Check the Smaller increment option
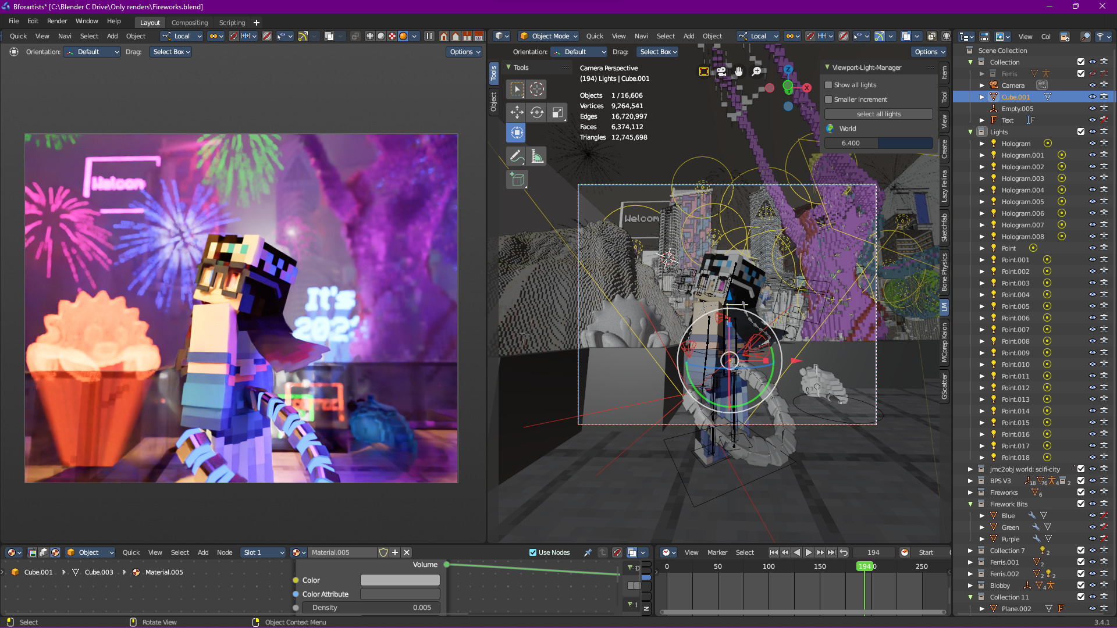The height and width of the screenshot is (628, 1117). pyautogui.click(x=828, y=99)
